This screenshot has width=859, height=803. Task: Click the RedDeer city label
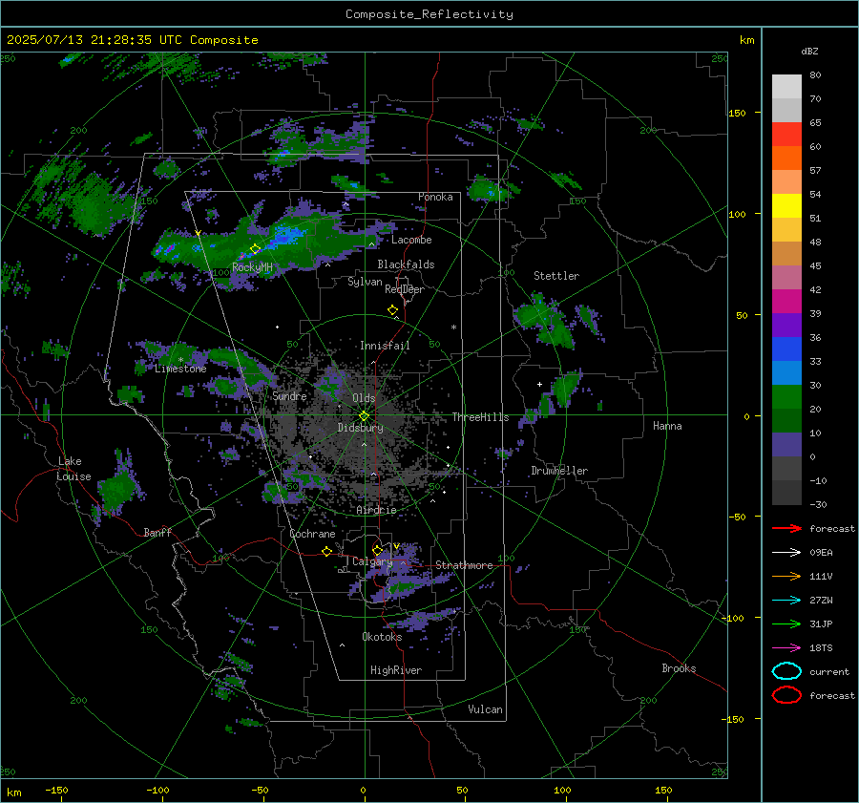(405, 289)
